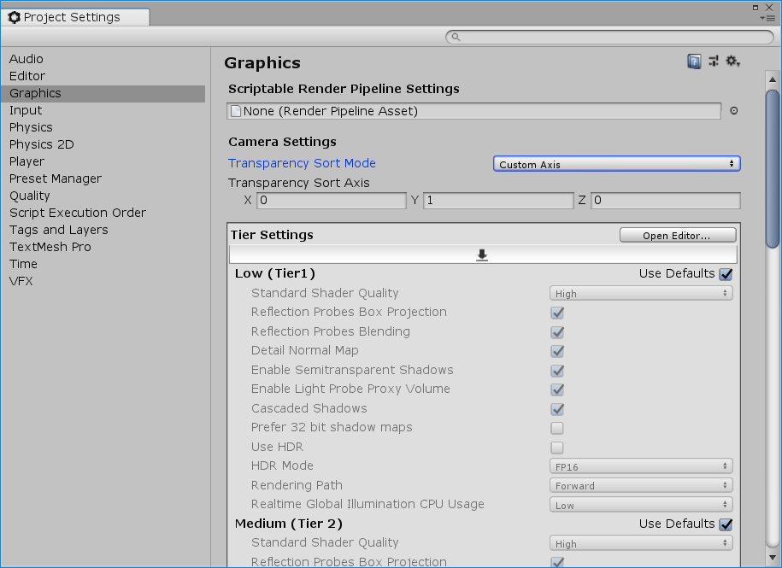Select Physics 2D in the settings list
The width and height of the screenshot is (782, 568).
(42, 144)
